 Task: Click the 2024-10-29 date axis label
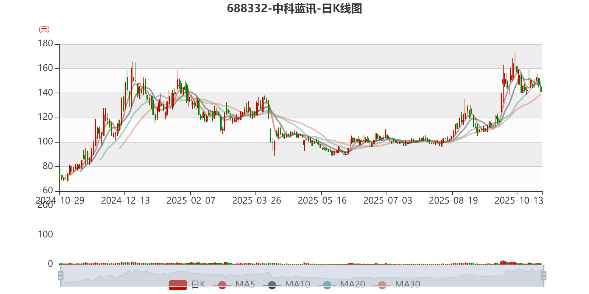(x=60, y=201)
